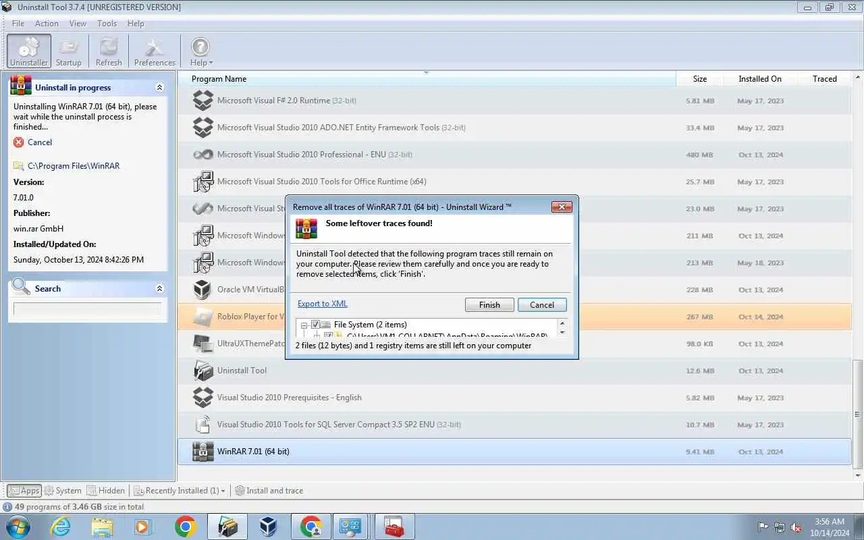The image size is (864, 540).
Task: Open the C:\Program Files\WinRAR folder link
Action: coord(74,166)
